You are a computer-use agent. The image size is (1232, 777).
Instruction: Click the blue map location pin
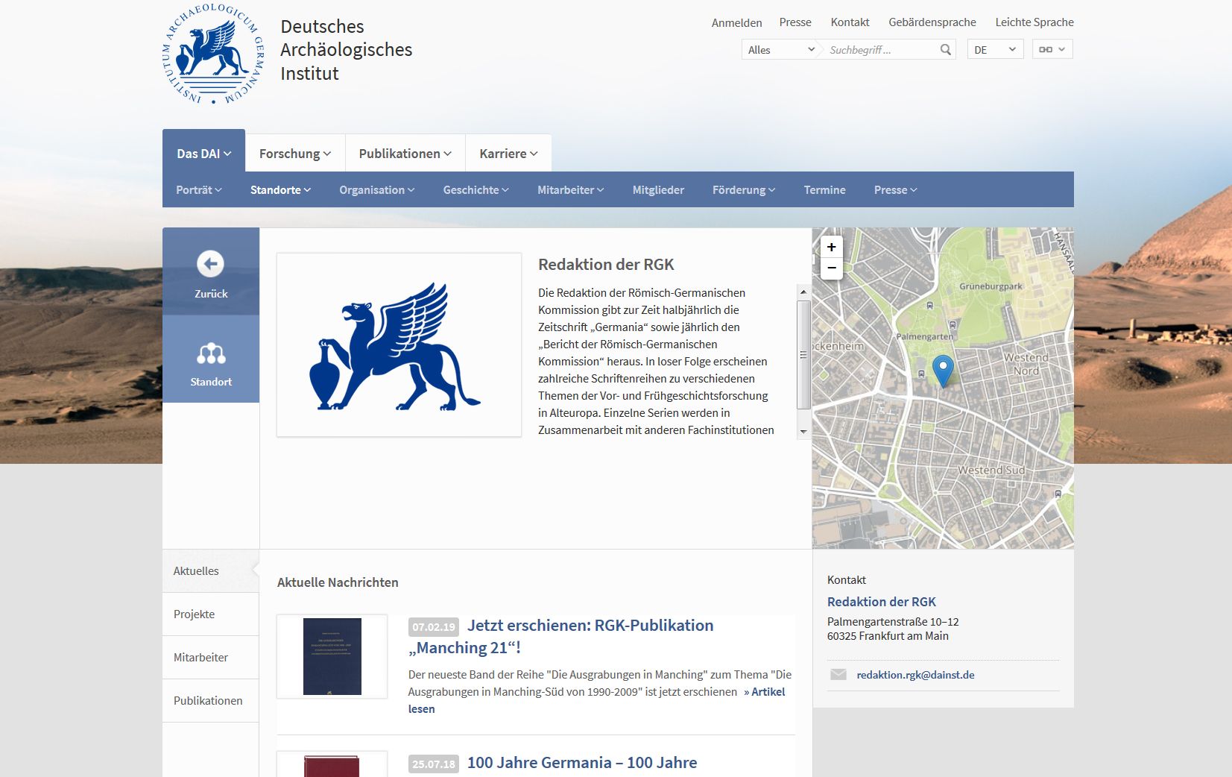(x=943, y=371)
